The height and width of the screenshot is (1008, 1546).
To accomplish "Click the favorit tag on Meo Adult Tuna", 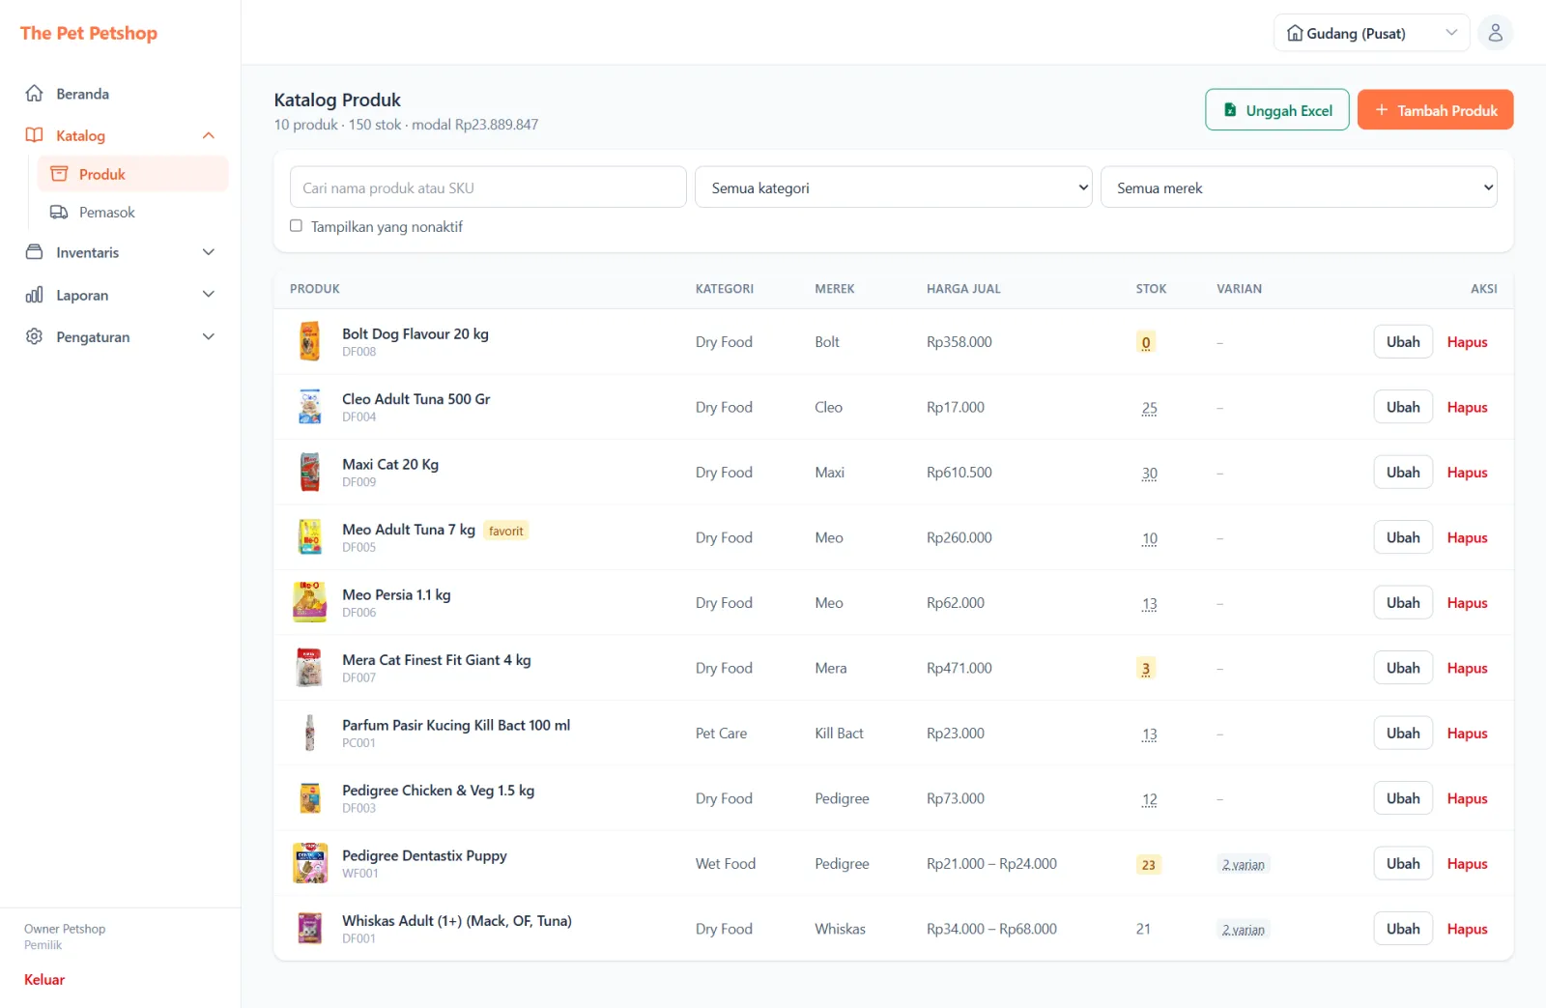I will click(505, 531).
